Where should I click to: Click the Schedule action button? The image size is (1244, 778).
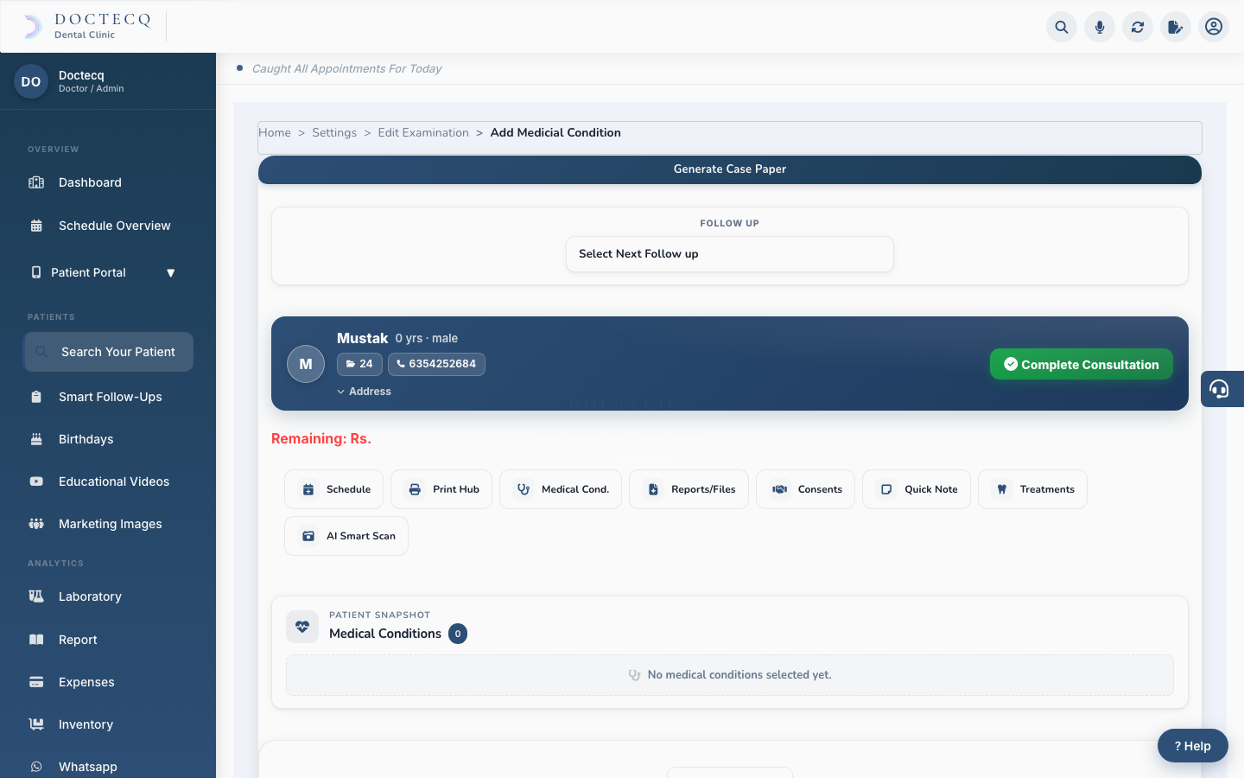(334, 489)
